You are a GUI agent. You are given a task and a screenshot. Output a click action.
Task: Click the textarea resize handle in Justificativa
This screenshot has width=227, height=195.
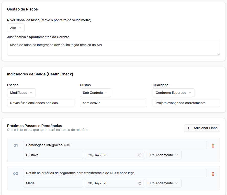[219, 54]
